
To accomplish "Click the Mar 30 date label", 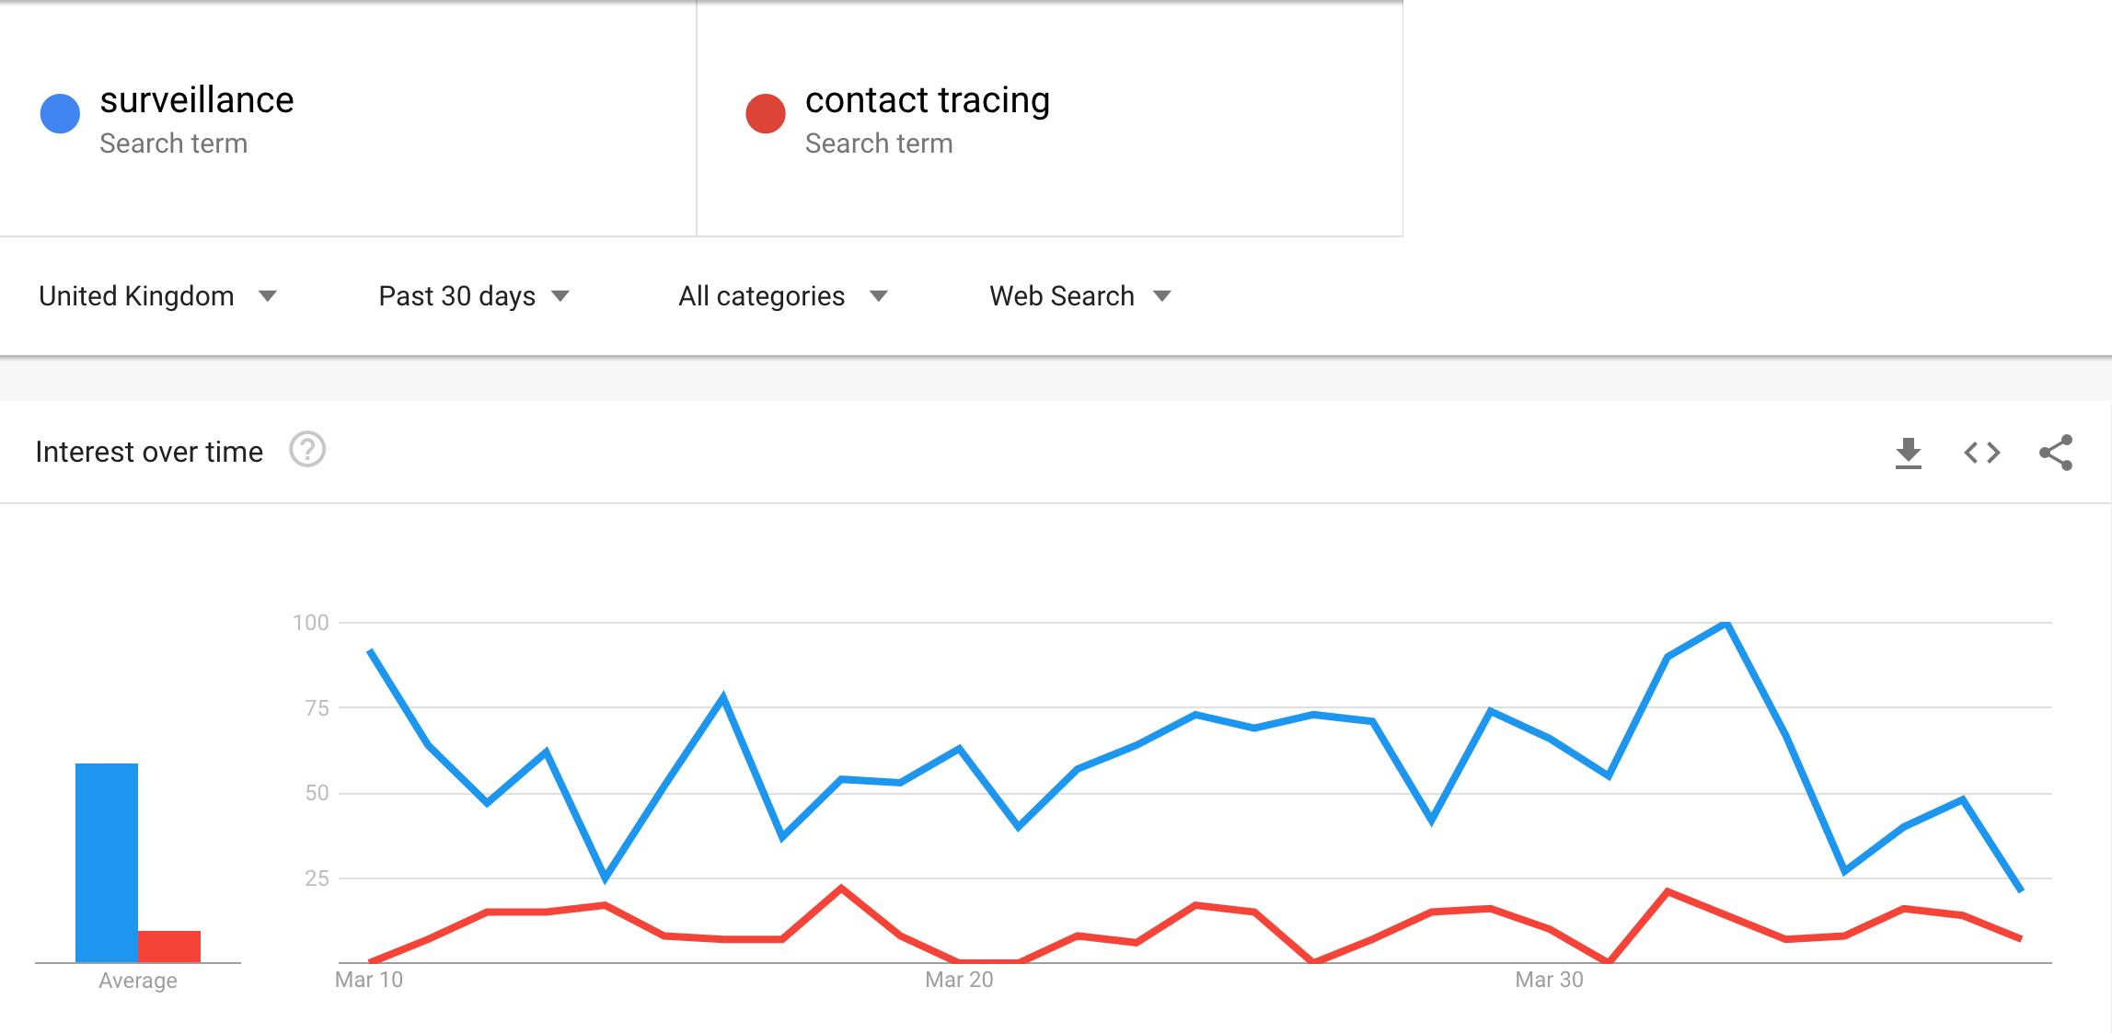I will (x=1550, y=980).
